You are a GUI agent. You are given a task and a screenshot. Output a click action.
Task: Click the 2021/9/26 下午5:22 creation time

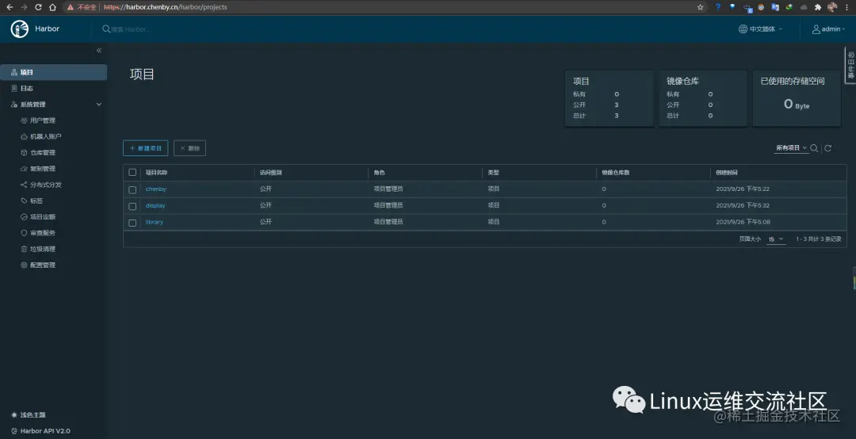743,189
